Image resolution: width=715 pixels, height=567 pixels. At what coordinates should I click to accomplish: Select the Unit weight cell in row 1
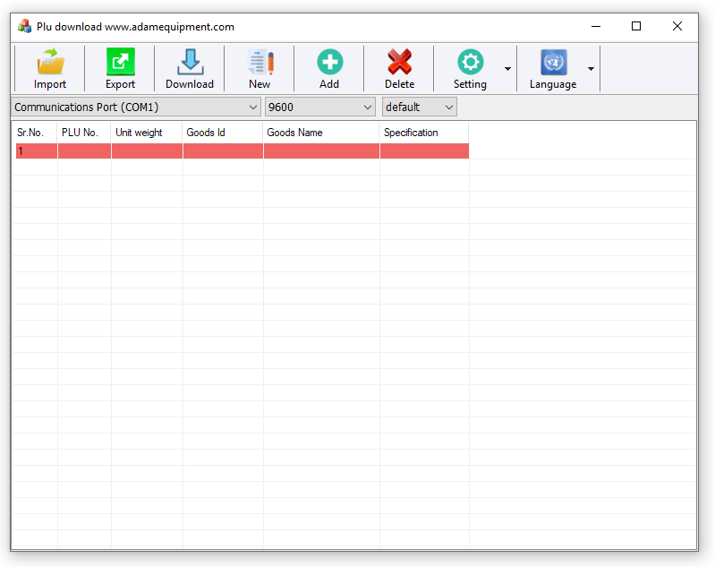[147, 151]
